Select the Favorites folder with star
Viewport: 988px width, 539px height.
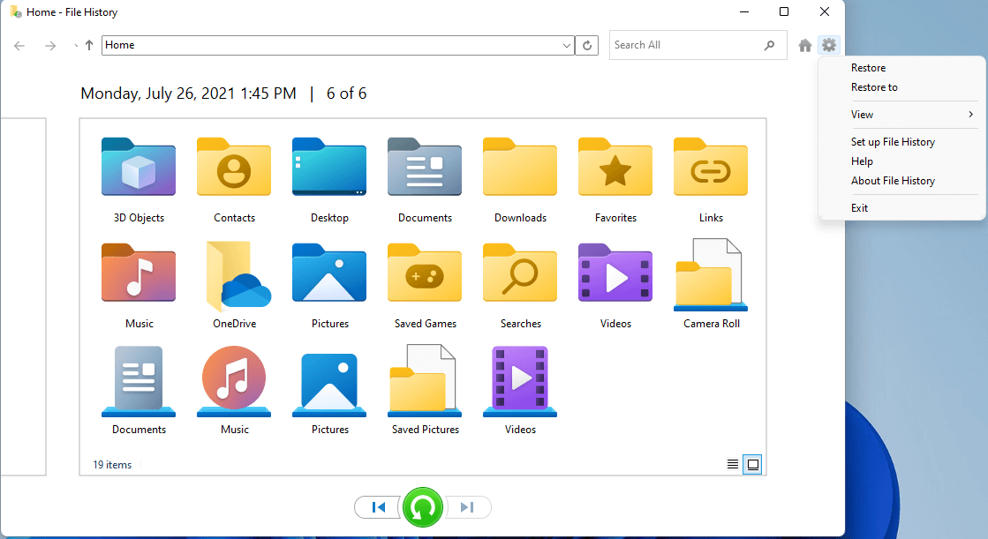(x=615, y=179)
